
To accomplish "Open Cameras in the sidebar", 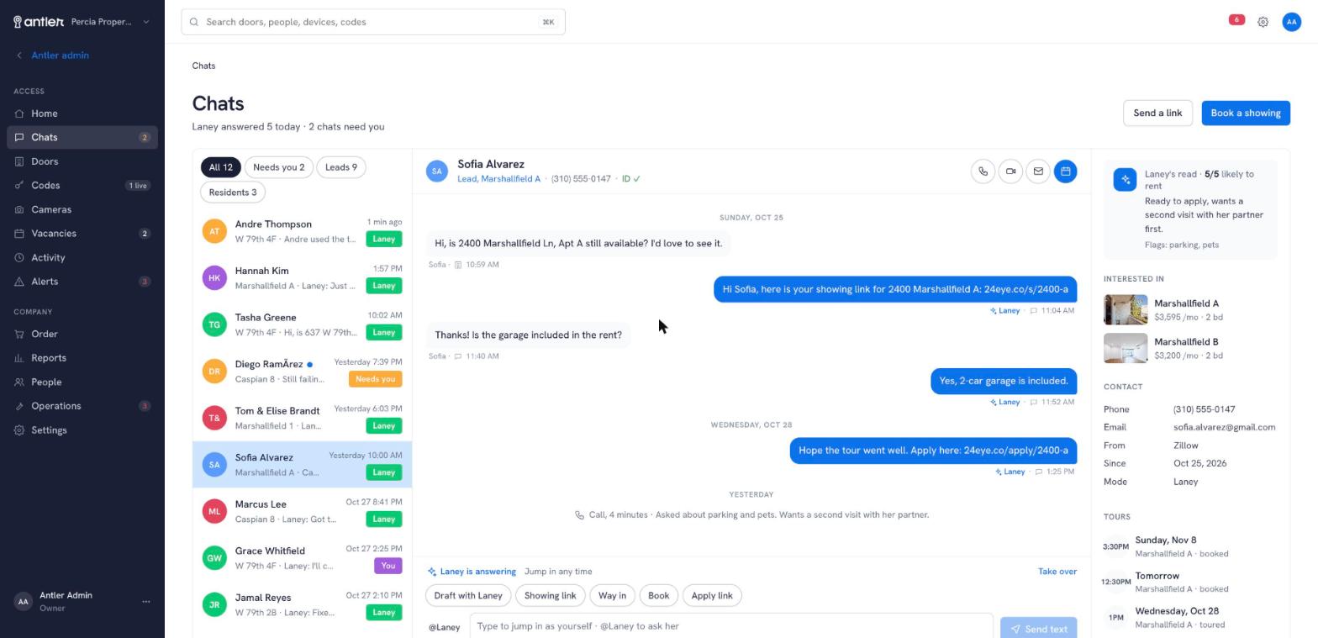I will point(82,209).
